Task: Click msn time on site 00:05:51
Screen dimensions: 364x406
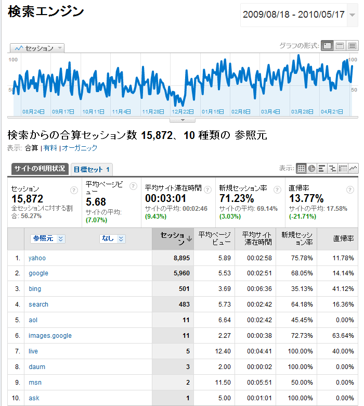Action: [x=259, y=383]
